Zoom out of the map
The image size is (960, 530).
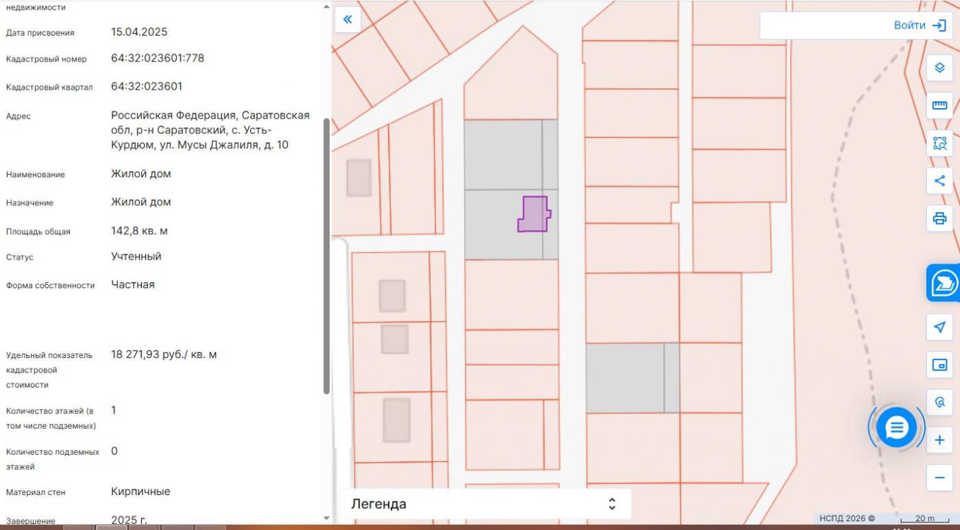(939, 477)
